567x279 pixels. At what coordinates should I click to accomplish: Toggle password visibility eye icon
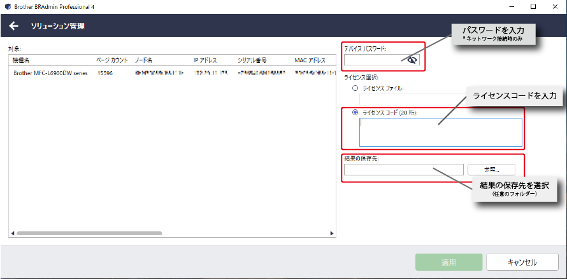pos(412,60)
